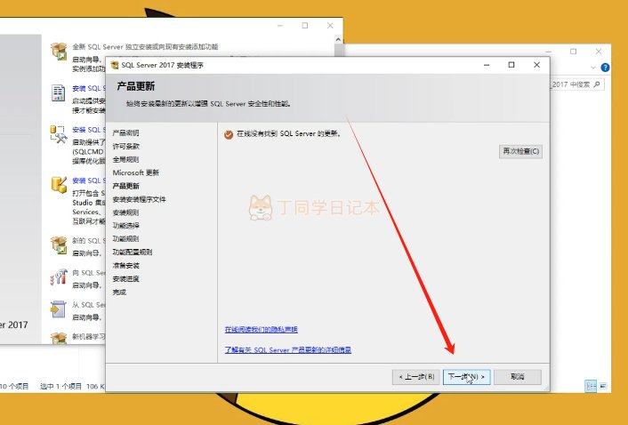This screenshot has width=628, height=425.
Task: Click 10 个项目 in Explorer status bar
Action: point(14,386)
